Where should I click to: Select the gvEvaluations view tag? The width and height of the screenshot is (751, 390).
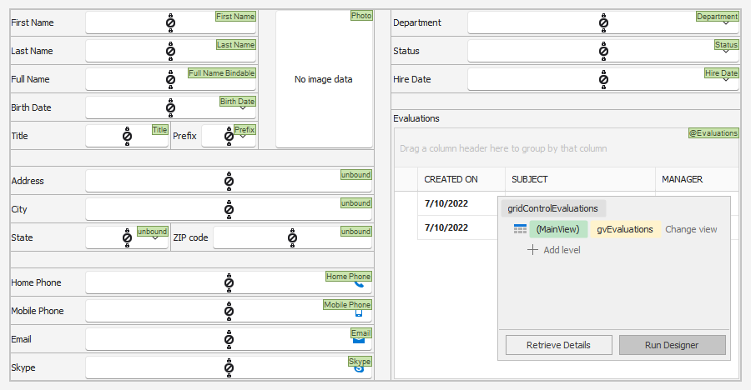(625, 229)
